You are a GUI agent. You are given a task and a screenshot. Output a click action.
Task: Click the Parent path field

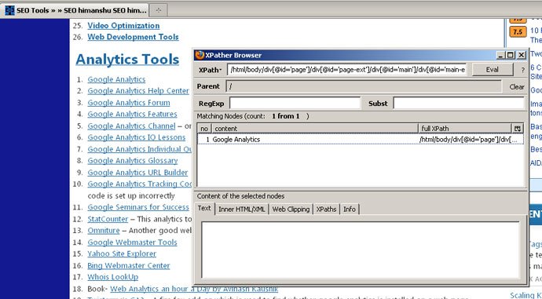(x=363, y=86)
